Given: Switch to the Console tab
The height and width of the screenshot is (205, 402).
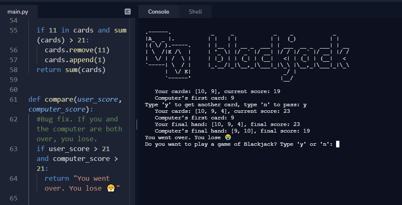Looking at the screenshot, I should click(x=159, y=12).
